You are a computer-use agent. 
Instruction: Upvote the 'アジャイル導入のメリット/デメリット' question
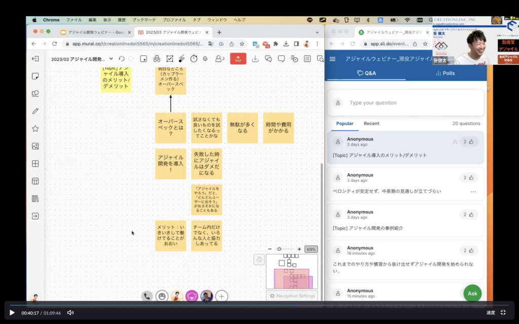point(468,142)
